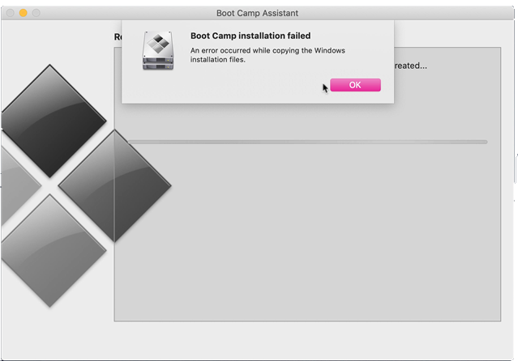The height and width of the screenshot is (361, 518).
Task: Click the 'Boot Camp Assistant' window title
Action: (257, 13)
